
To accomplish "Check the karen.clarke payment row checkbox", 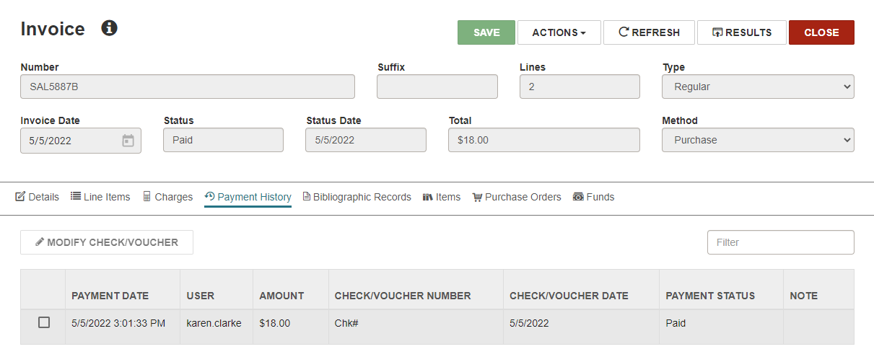I will pyautogui.click(x=44, y=323).
